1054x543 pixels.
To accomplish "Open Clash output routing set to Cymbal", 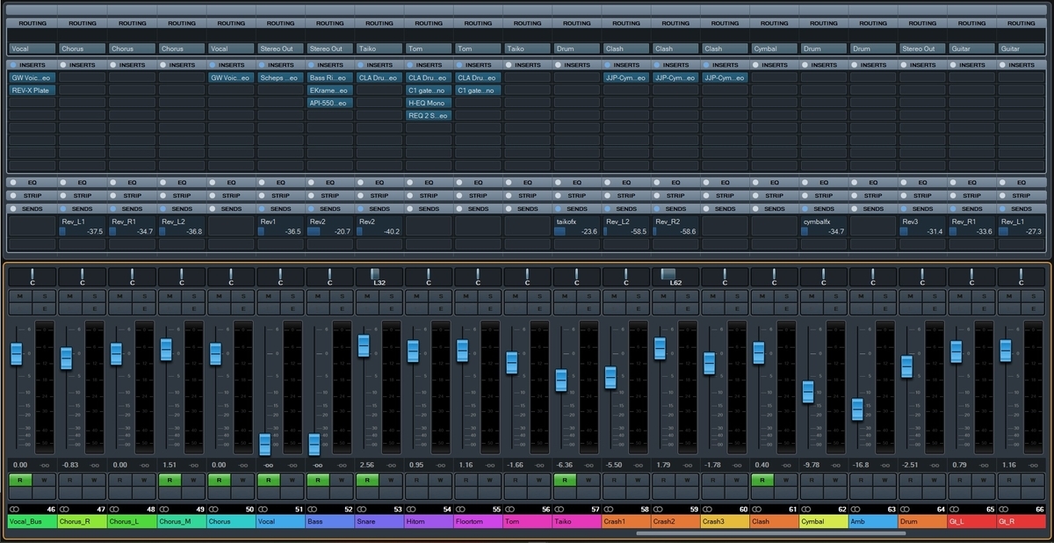I will click(775, 49).
